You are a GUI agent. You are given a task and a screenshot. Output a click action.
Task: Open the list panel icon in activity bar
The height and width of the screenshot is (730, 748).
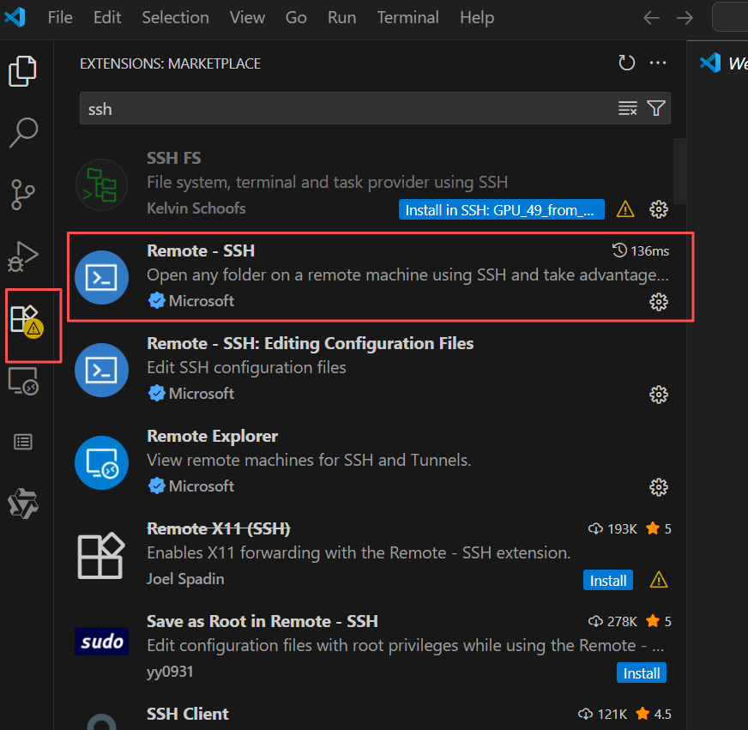23,442
